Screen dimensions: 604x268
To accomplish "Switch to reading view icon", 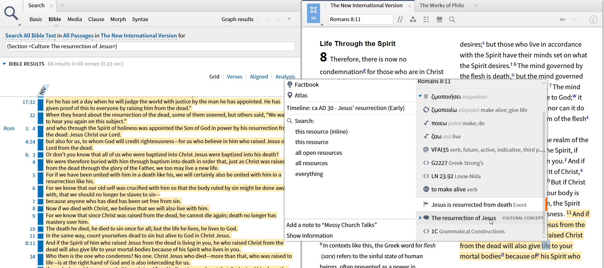I will [439, 20].
